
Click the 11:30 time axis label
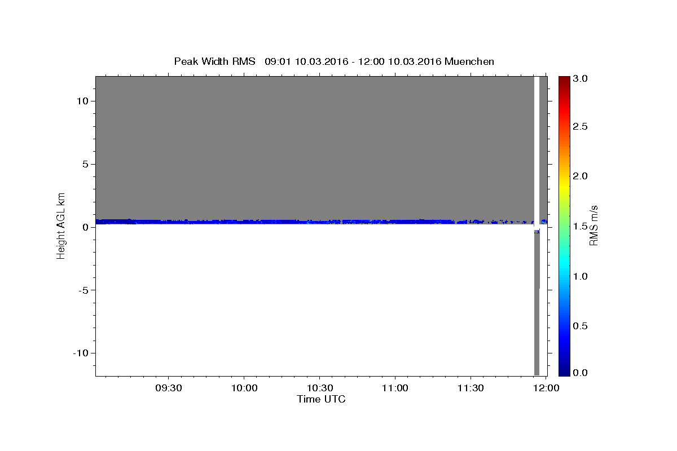click(471, 388)
